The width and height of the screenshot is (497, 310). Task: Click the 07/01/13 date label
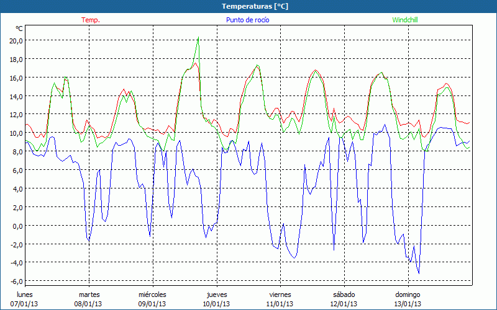click(x=25, y=304)
